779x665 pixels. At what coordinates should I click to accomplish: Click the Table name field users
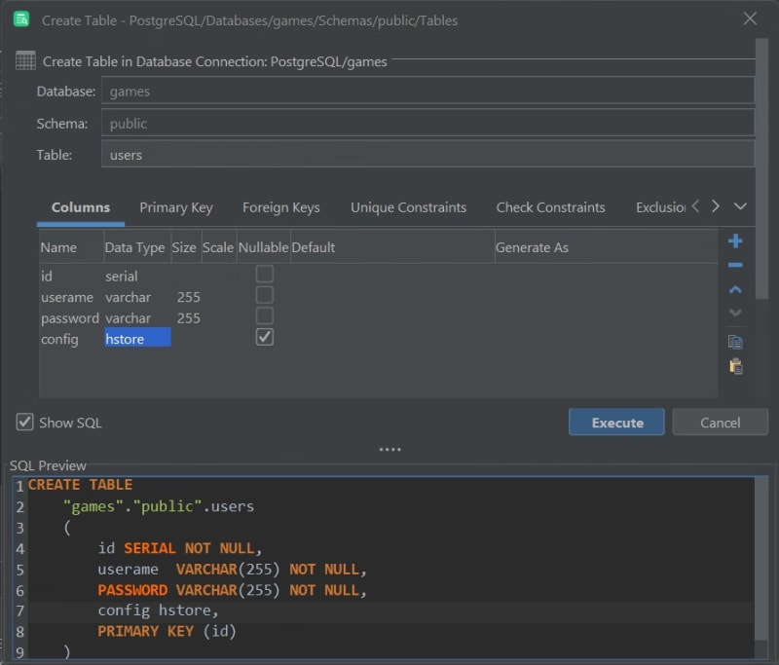(427, 155)
